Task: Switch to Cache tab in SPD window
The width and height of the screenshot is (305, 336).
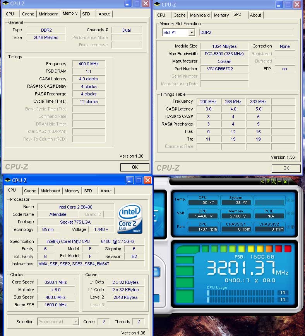Action: [180, 15]
